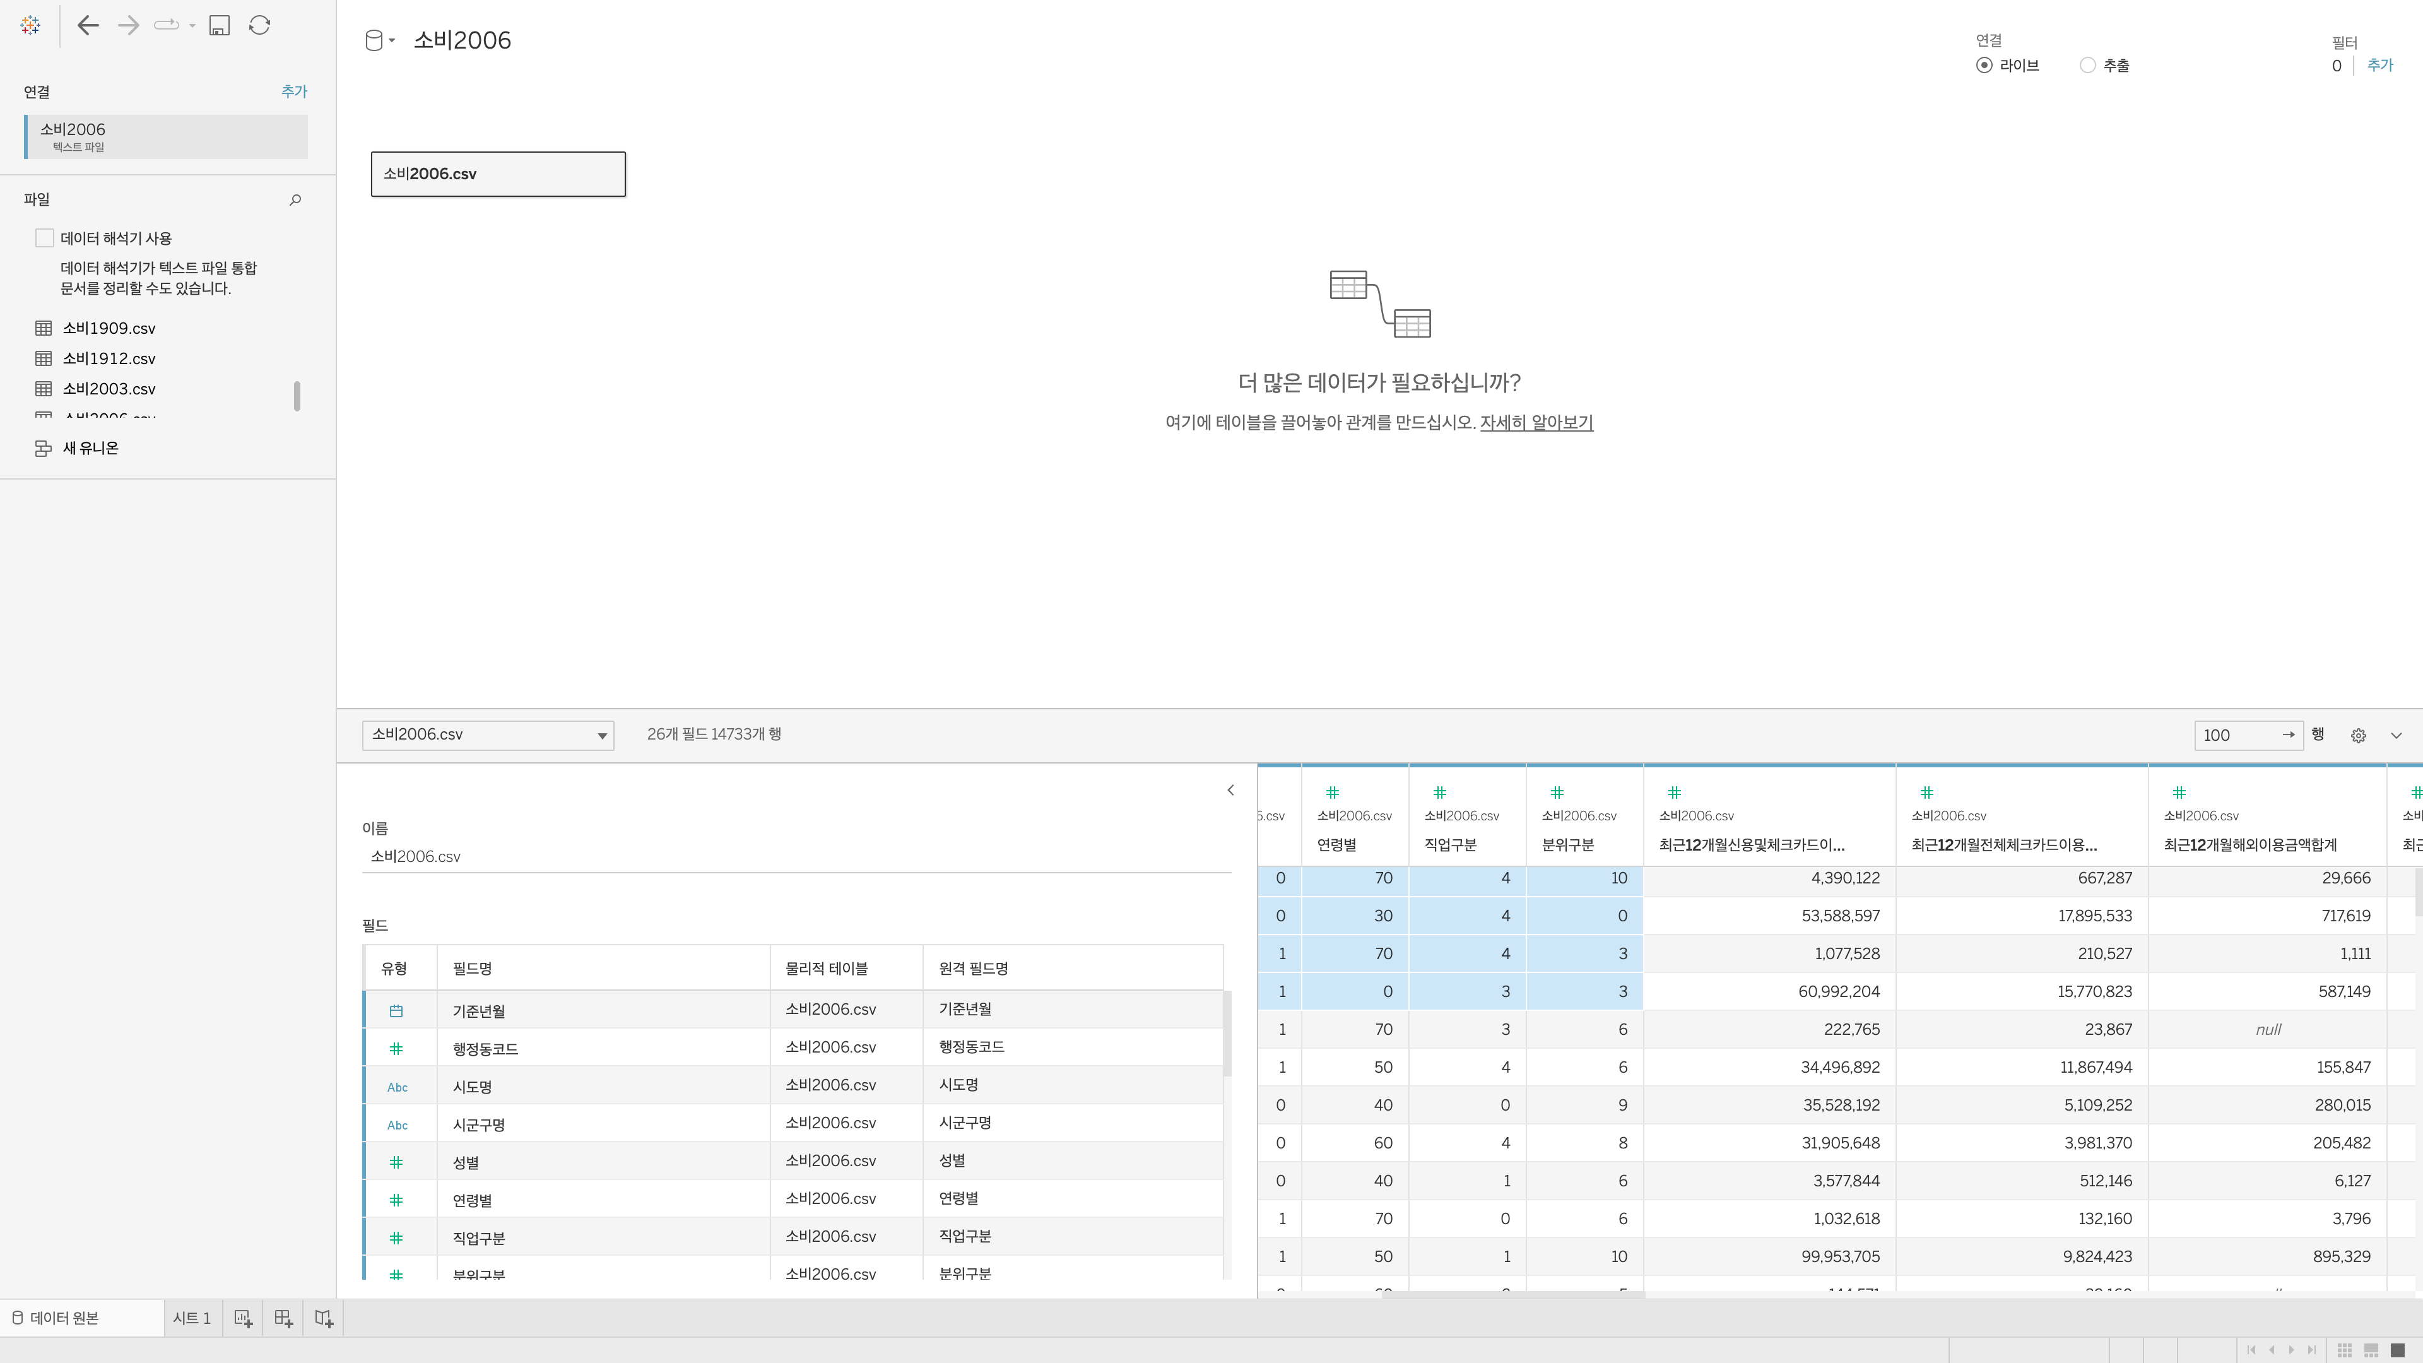The height and width of the screenshot is (1363, 2423).
Task: Click the Tableau logo start page icon
Action: pyautogui.click(x=30, y=25)
